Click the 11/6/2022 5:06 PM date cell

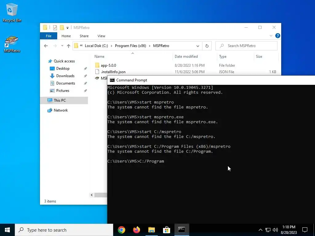189,72
